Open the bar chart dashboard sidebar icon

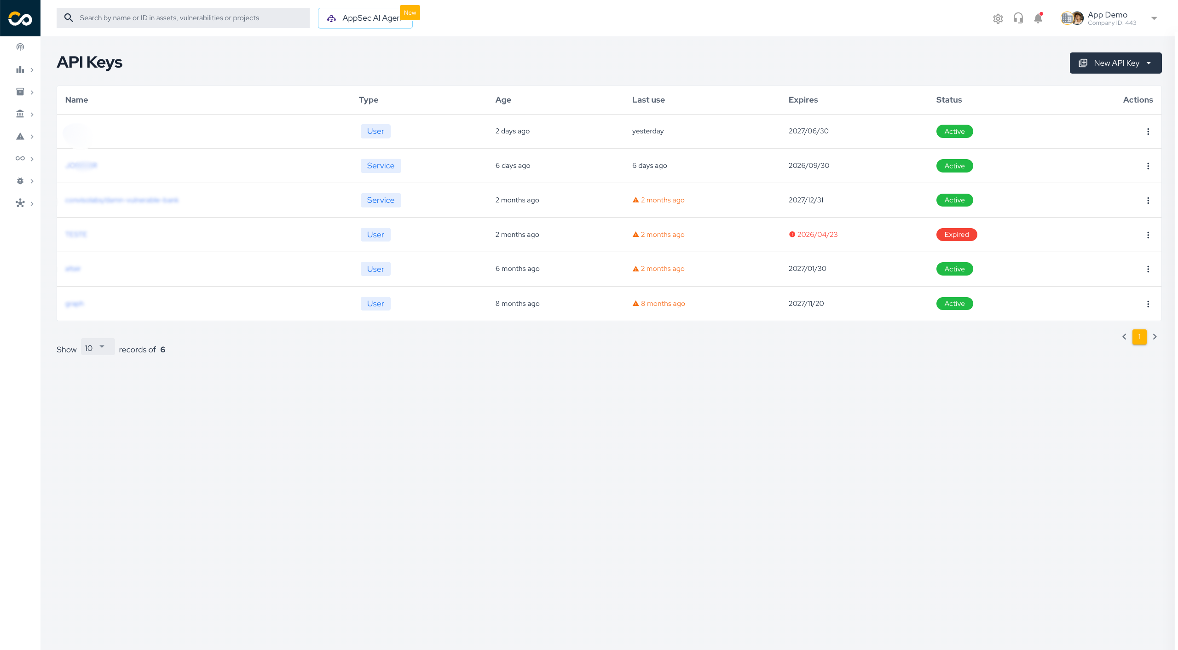coord(20,70)
